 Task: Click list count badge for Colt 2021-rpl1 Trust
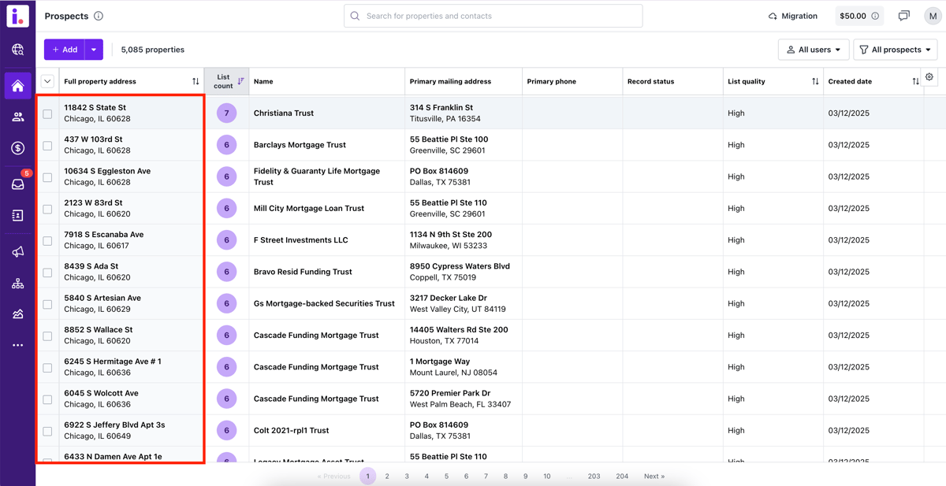[226, 430]
